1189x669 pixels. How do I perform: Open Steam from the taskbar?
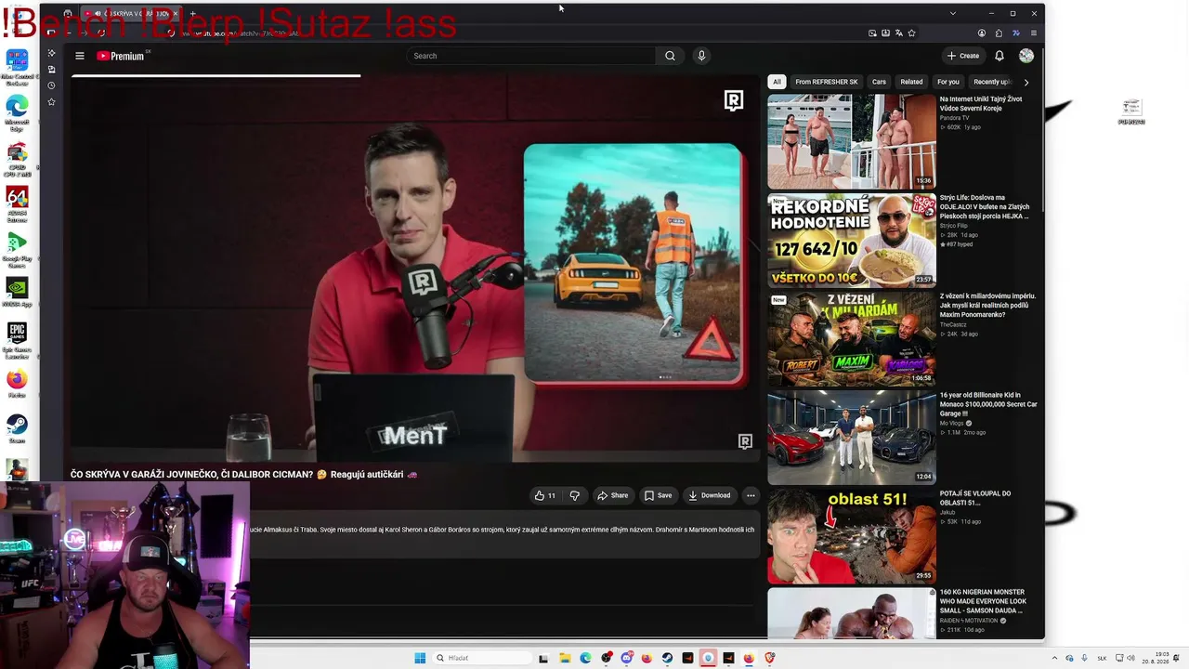667,658
